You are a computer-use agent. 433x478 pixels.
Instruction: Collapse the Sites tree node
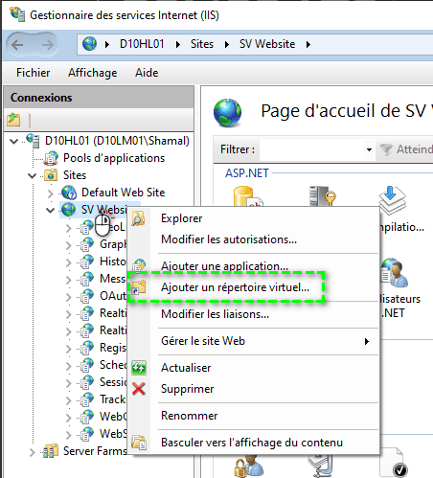pyautogui.click(x=32, y=175)
